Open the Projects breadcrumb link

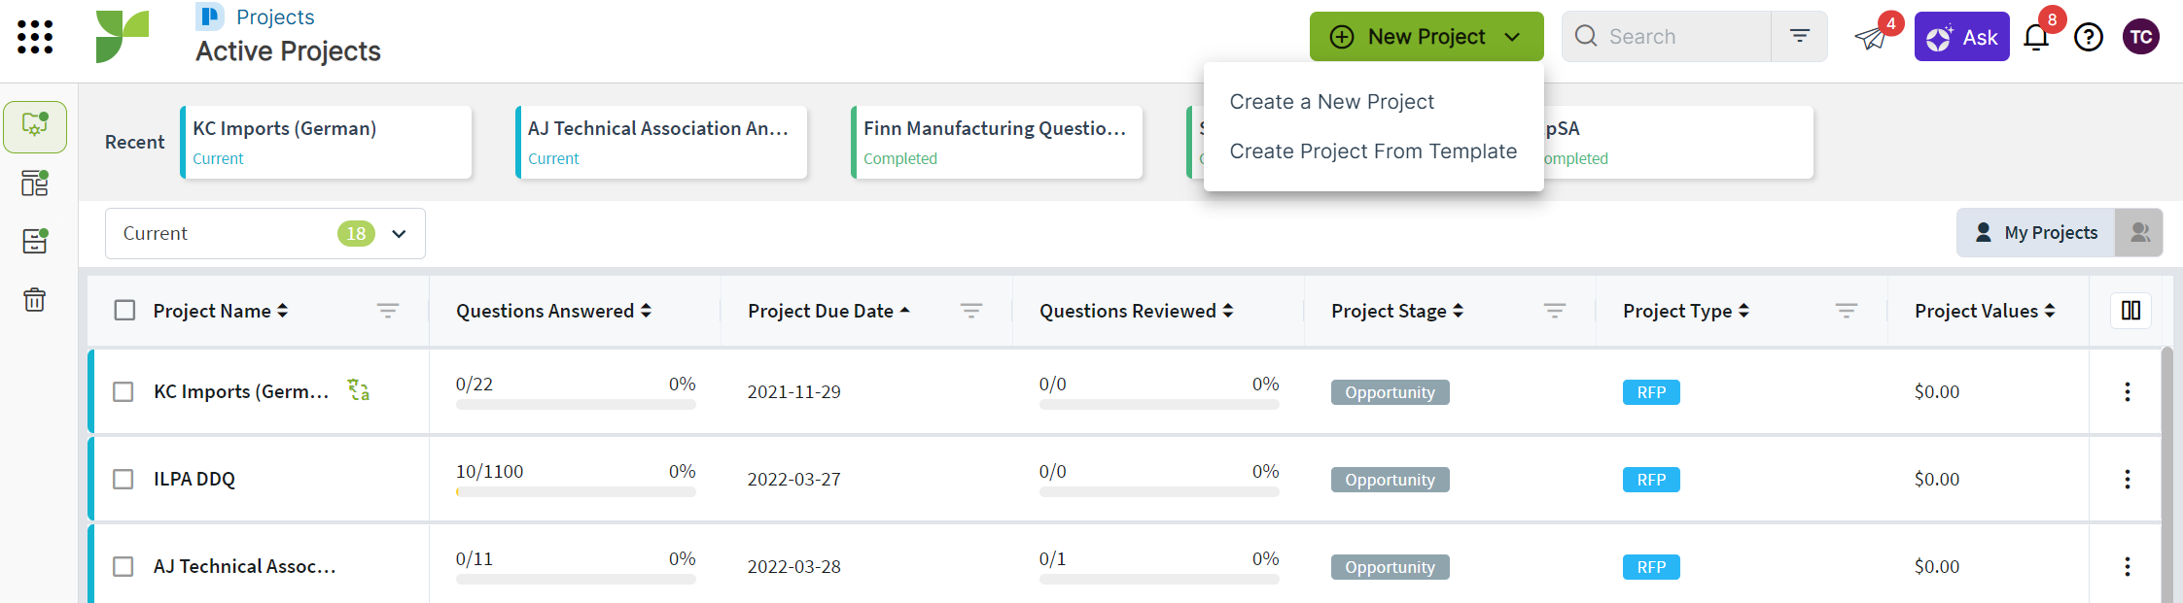275,17
